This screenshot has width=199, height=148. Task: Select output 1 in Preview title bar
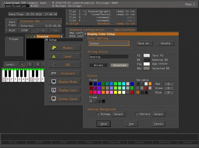[28, 36]
